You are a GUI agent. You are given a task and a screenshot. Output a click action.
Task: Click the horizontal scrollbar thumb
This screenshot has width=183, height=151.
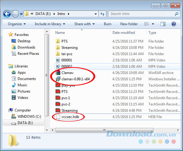click(104, 130)
